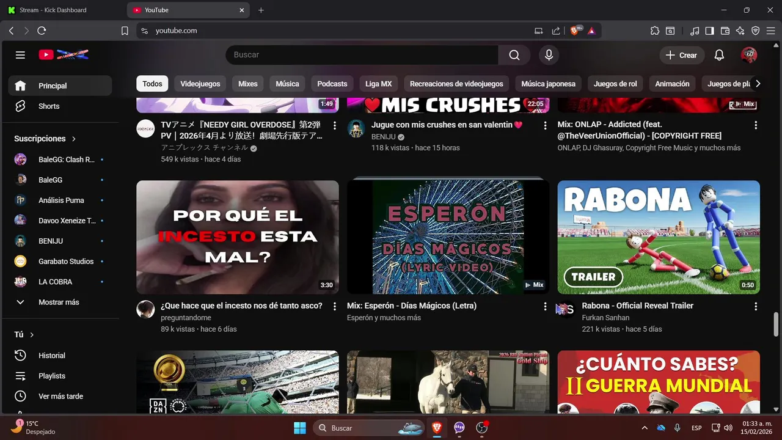
Task: Click Furkan Sarıhan channel name
Action: tap(605, 318)
